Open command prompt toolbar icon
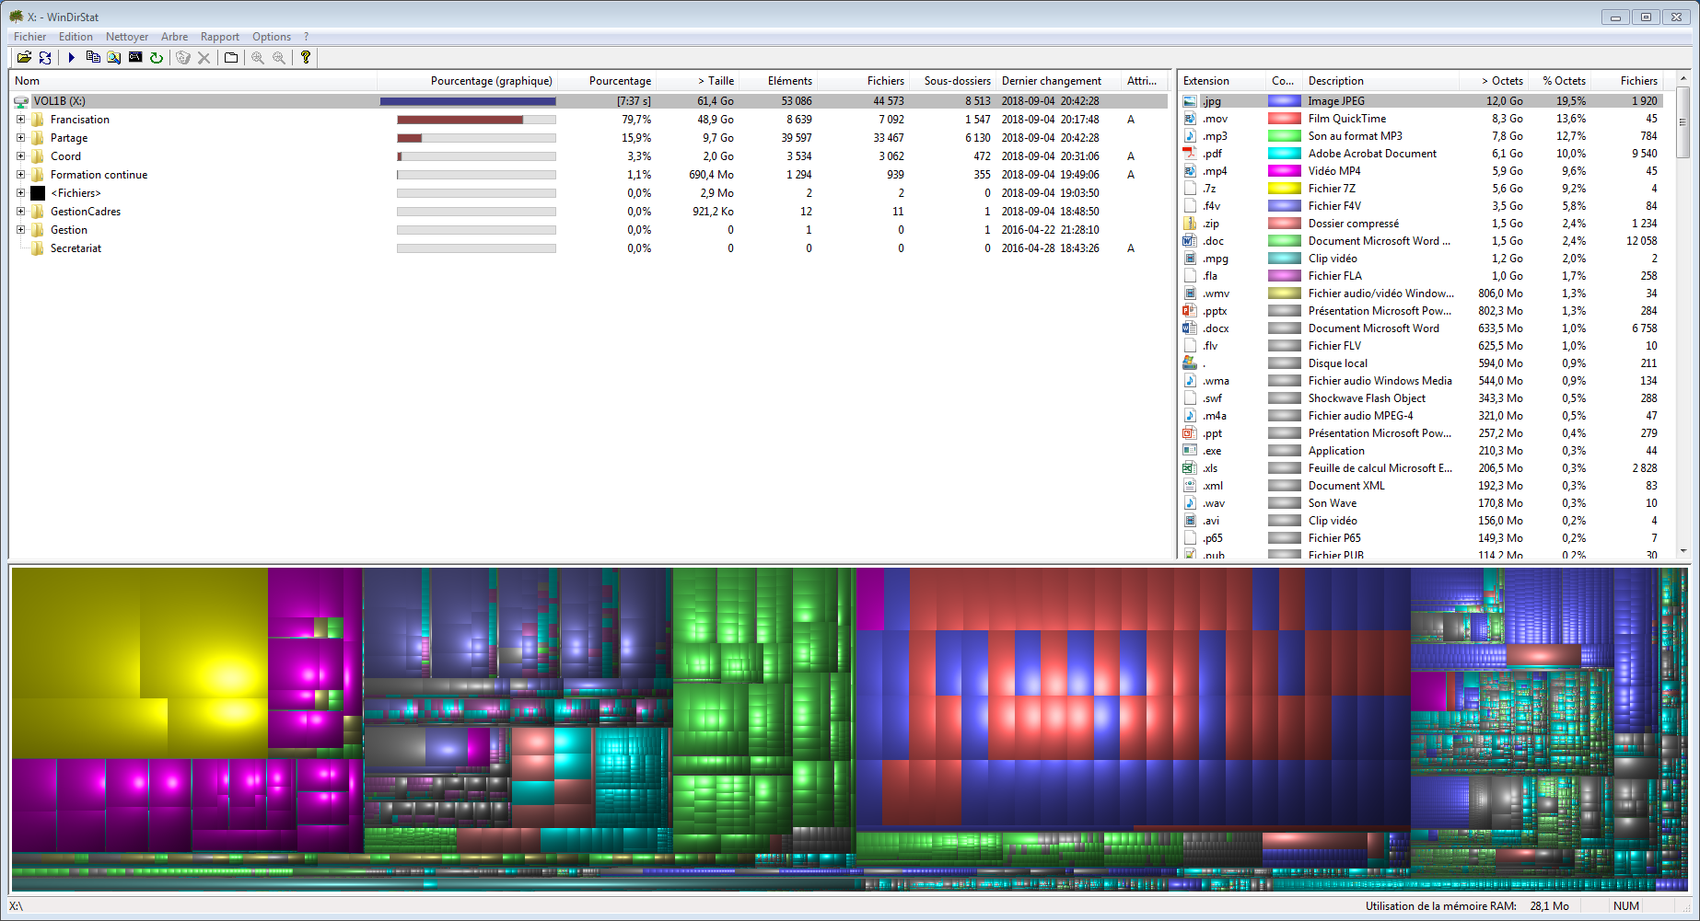The width and height of the screenshot is (1700, 921). point(135,57)
